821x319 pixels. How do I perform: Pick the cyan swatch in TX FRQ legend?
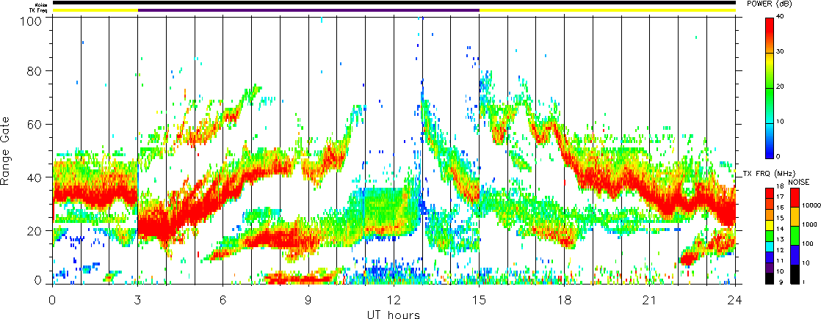[x=770, y=246]
